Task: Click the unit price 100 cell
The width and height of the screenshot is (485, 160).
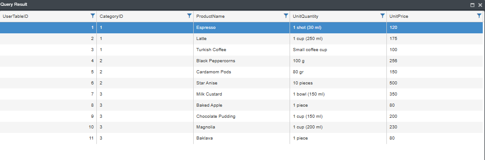Action: point(435,50)
